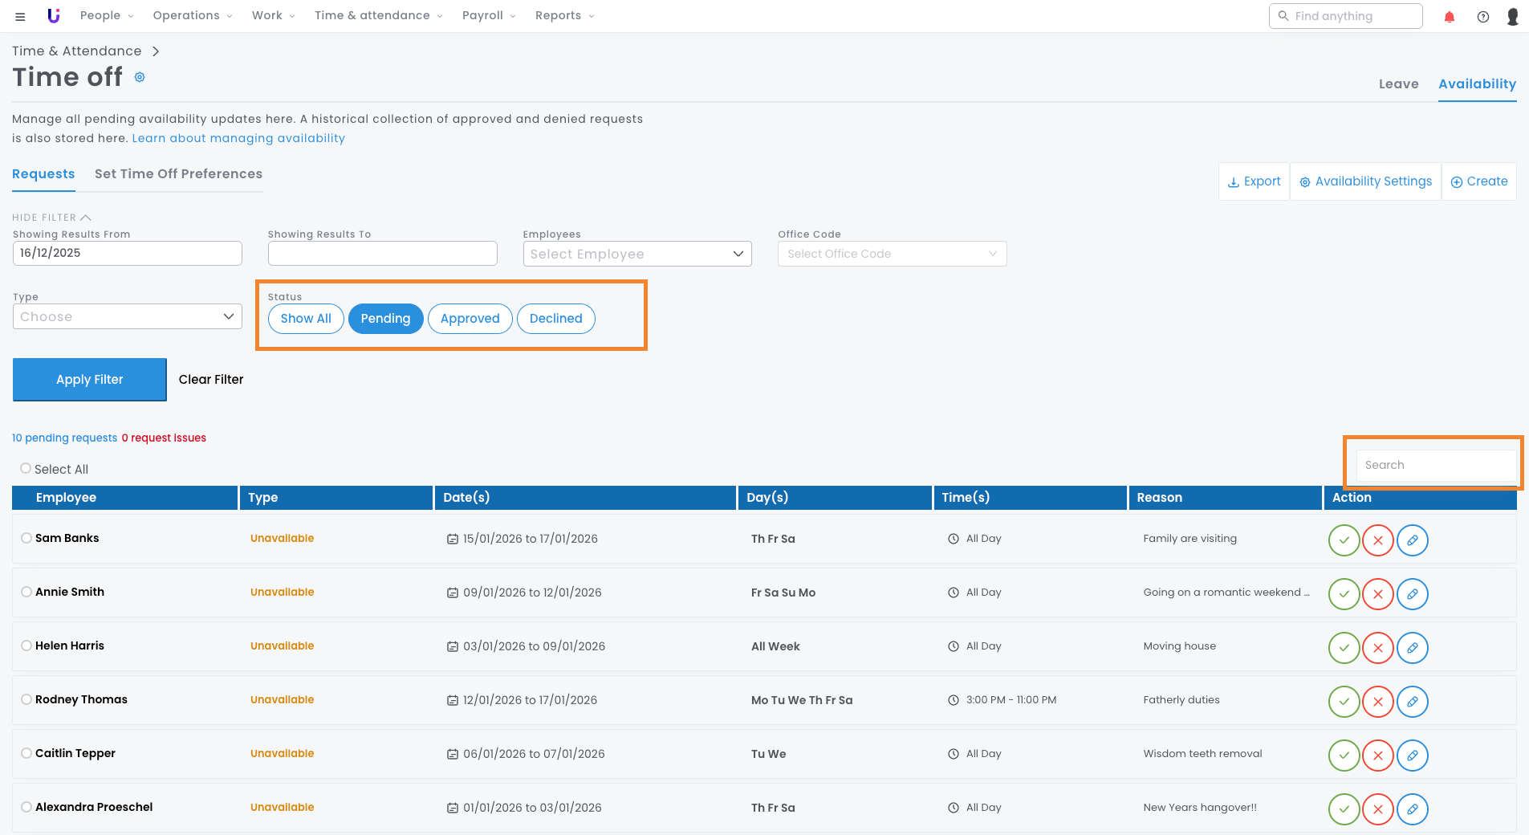1529x835 pixels.
Task: Open the notifications bell
Action: 1450,16
